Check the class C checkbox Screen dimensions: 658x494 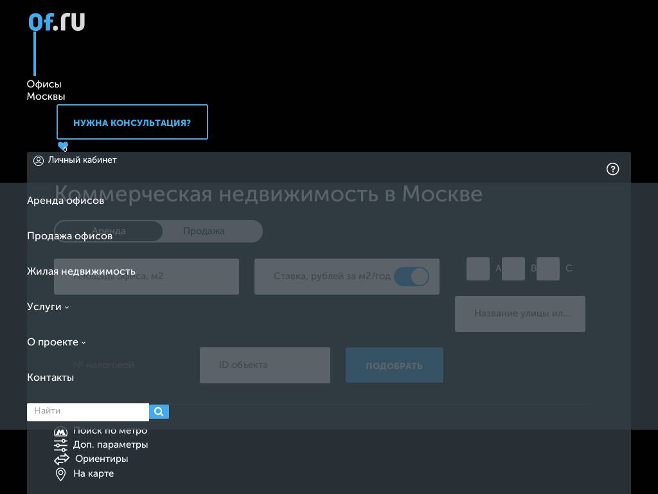pos(548,269)
